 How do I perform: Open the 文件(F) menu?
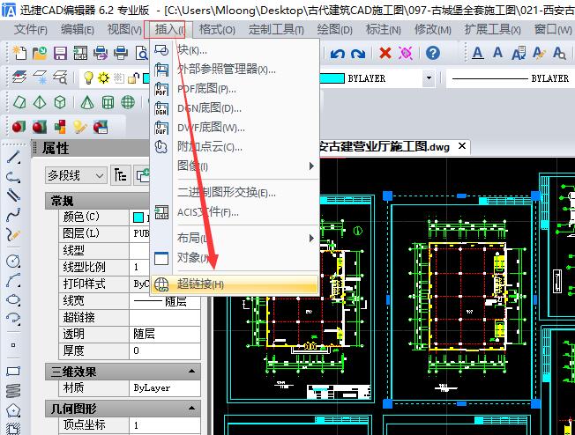(31, 29)
